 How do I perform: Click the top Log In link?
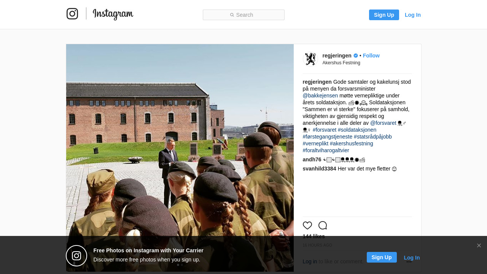tap(413, 15)
